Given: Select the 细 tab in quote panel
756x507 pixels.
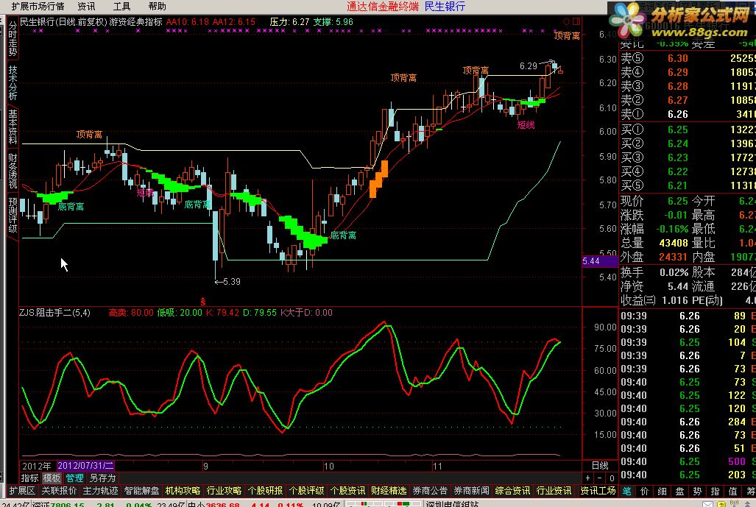Looking at the screenshot, I should pos(662,491).
